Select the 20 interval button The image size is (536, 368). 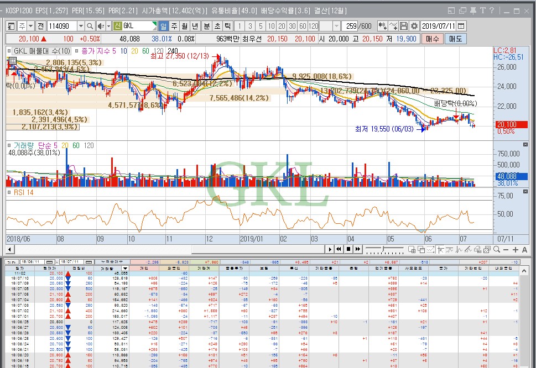(x=282, y=26)
